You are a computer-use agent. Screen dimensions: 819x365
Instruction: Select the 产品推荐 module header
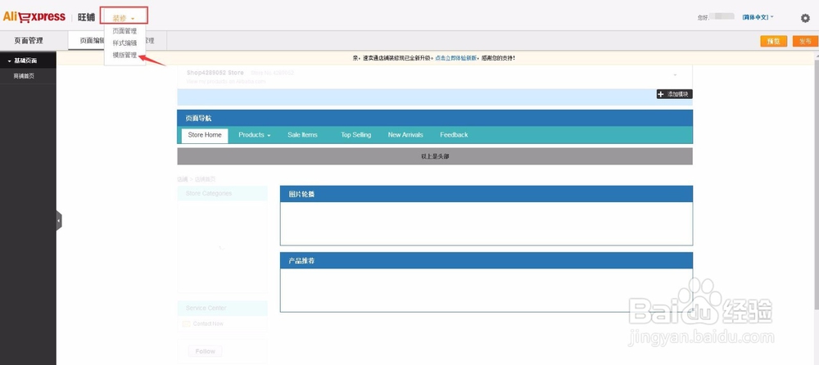(486, 260)
